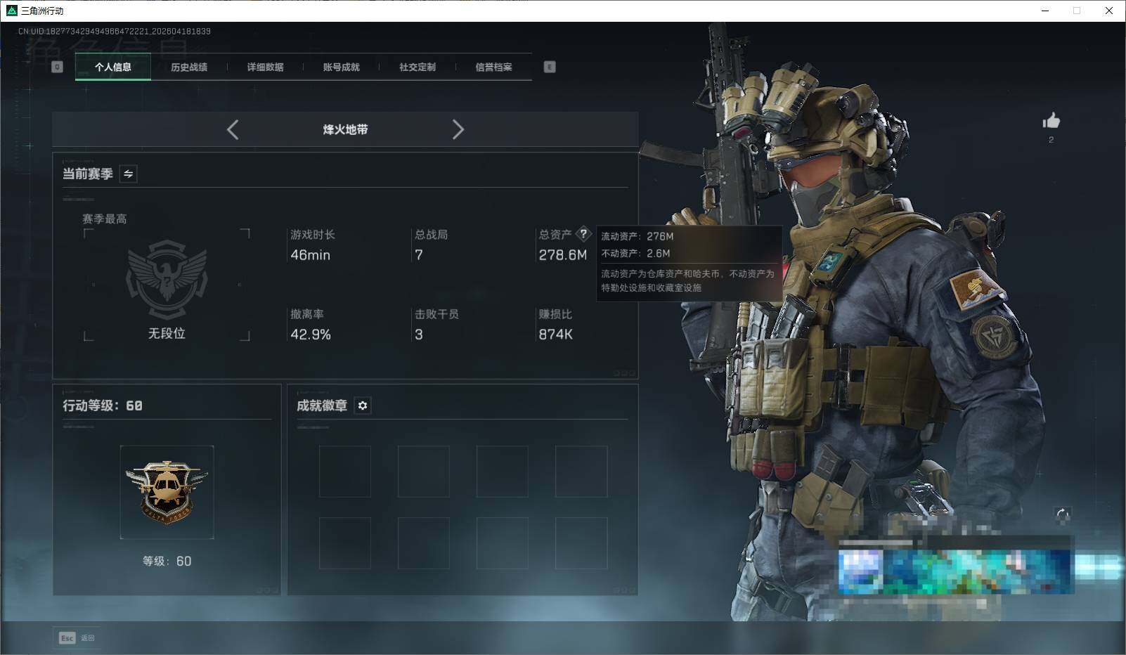Click the right arrow beside 烽火地带
Viewport: 1126px width, 655px height.
458,129
